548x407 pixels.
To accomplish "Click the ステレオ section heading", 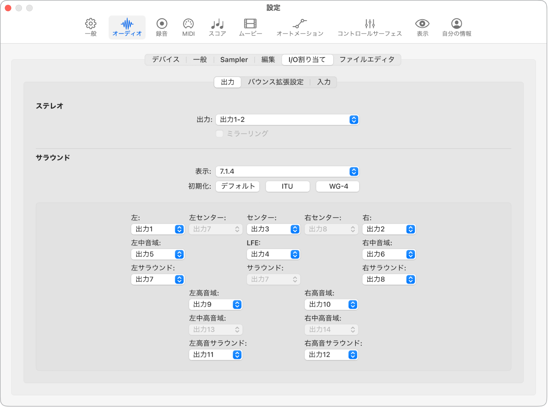I will pyautogui.click(x=49, y=106).
